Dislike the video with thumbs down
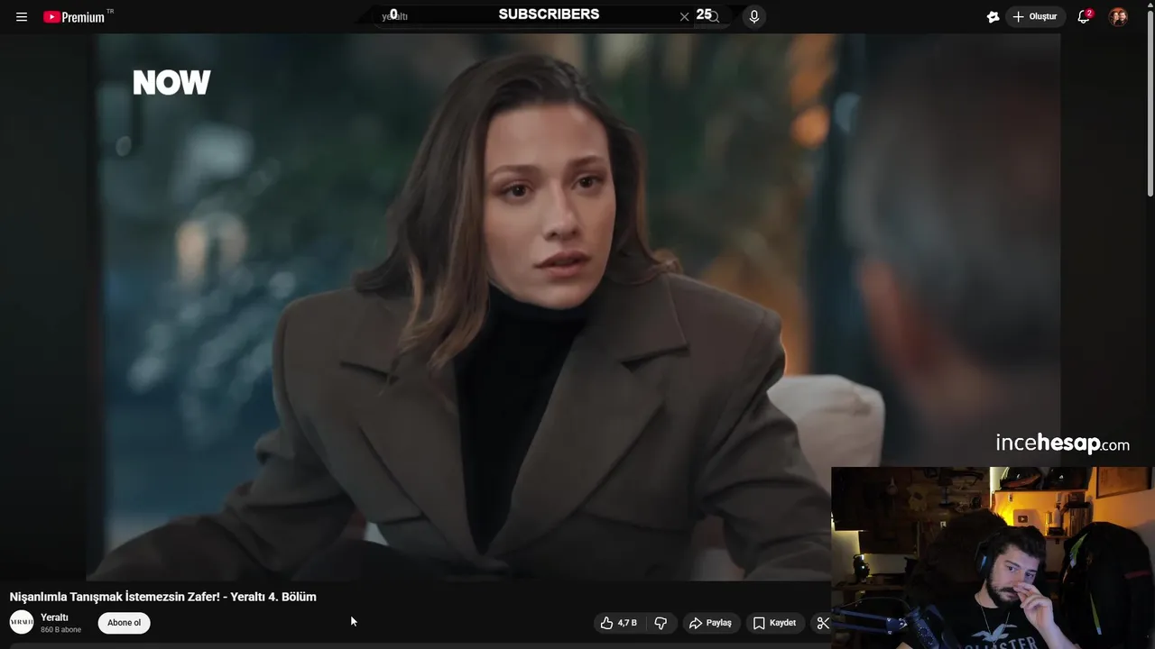Screen dimensions: 1155x649 [661, 623]
